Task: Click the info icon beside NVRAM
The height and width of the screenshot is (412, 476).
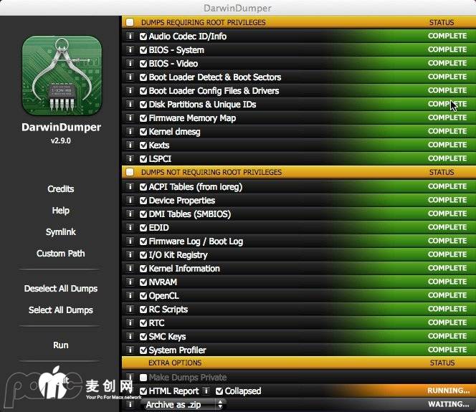Action: pos(130,282)
